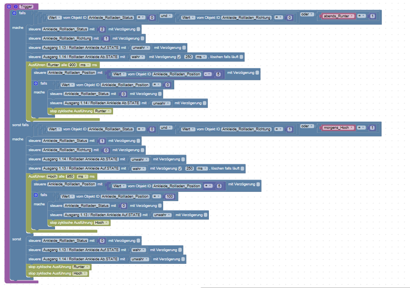Open 'oder' dropdown next to morgens_Hoch

(307, 126)
